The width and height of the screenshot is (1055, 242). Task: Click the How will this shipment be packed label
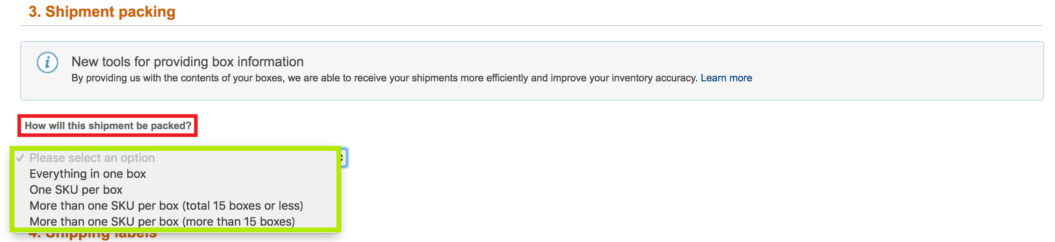108,126
